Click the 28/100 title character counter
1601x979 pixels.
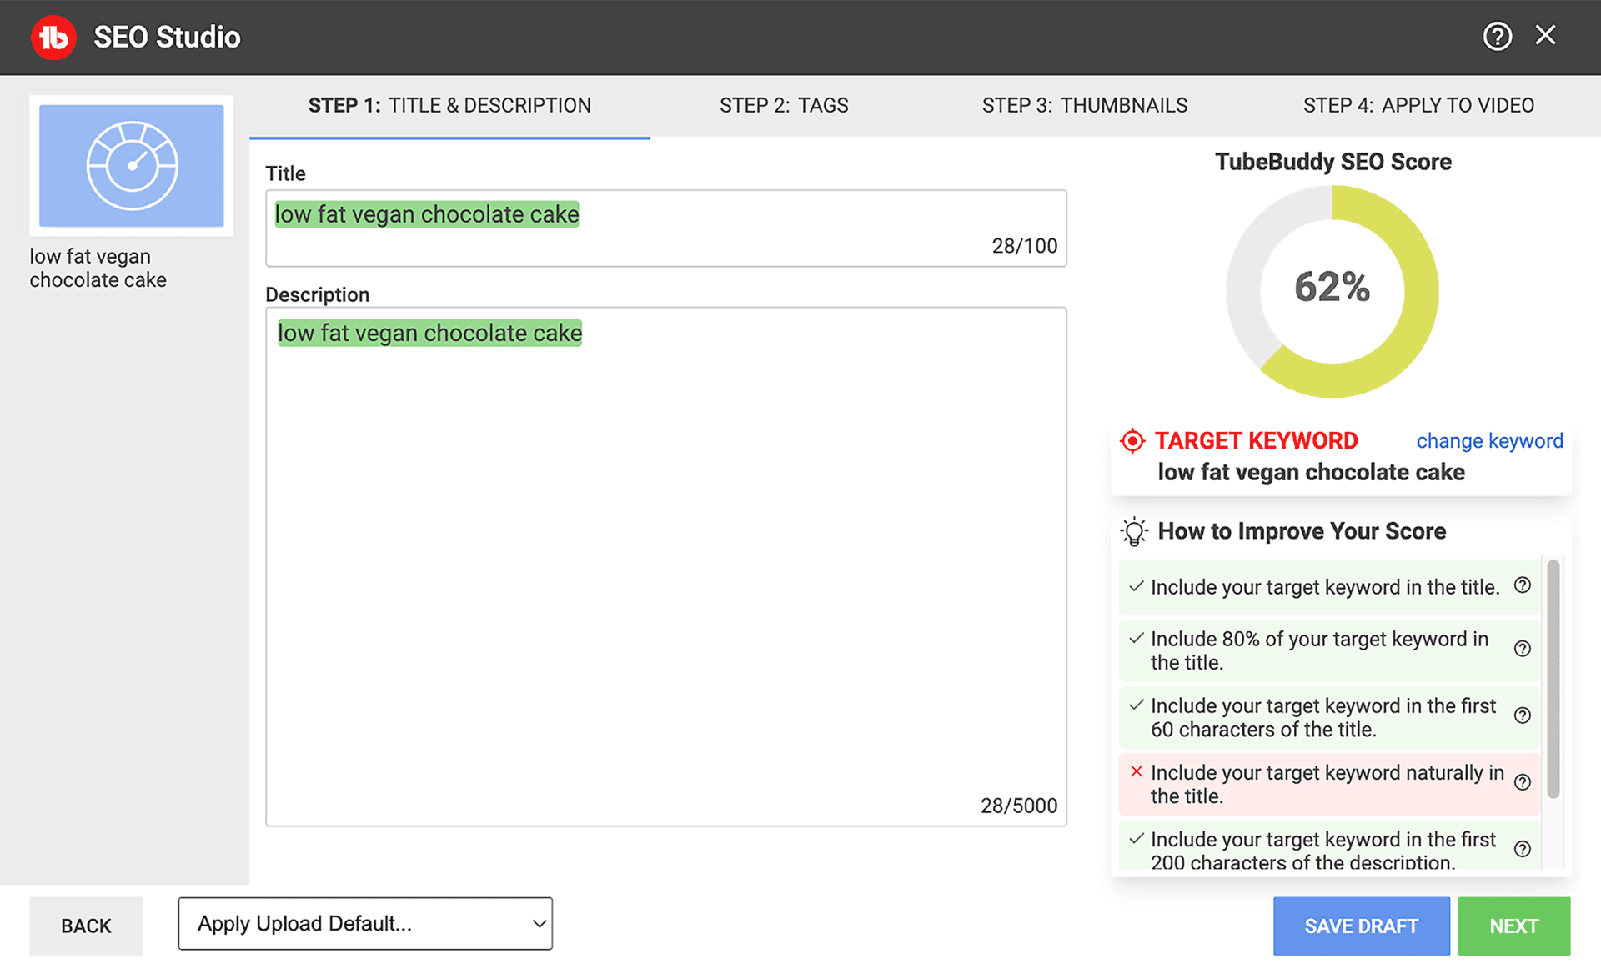coord(1024,246)
